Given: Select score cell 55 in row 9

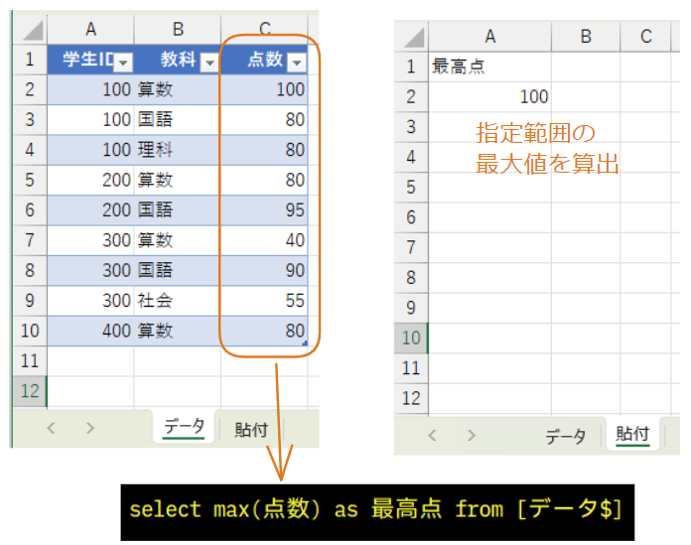Looking at the screenshot, I should [264, 301].
